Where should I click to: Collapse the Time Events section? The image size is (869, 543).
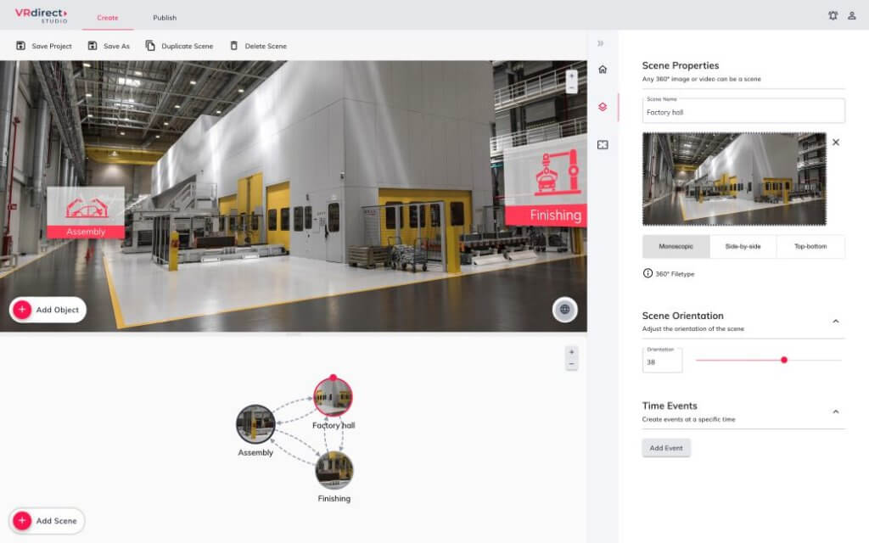click(836, 411)
